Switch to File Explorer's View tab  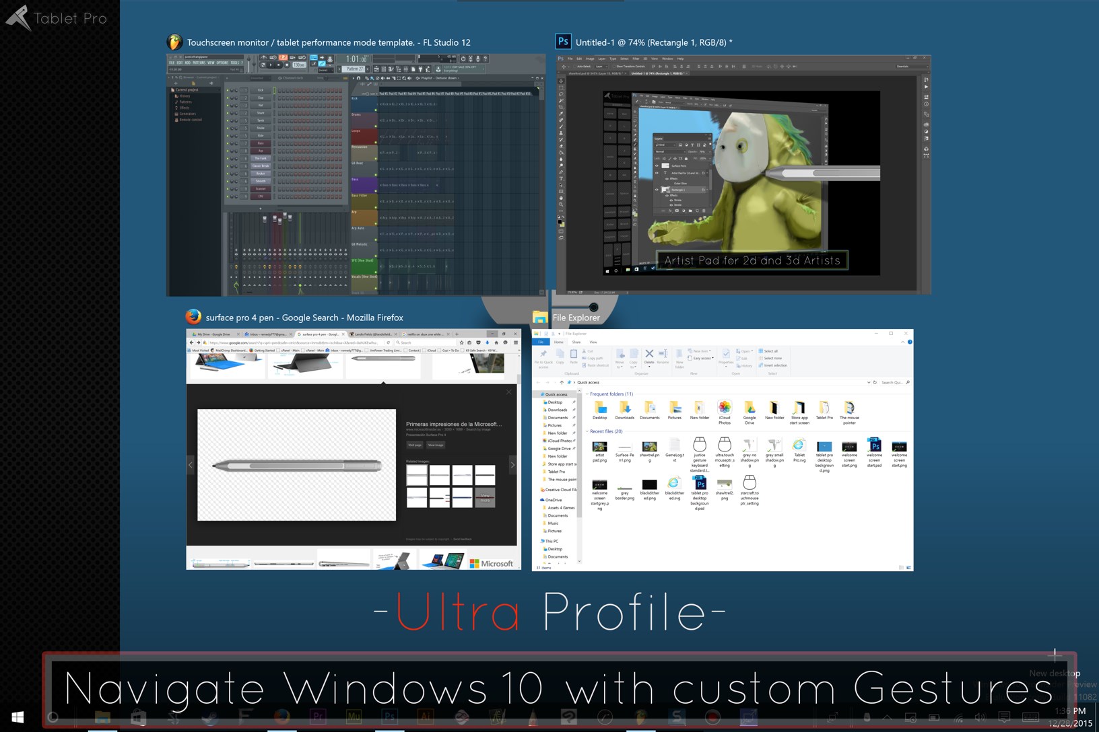pyautogui.click(x=593, y=342)
